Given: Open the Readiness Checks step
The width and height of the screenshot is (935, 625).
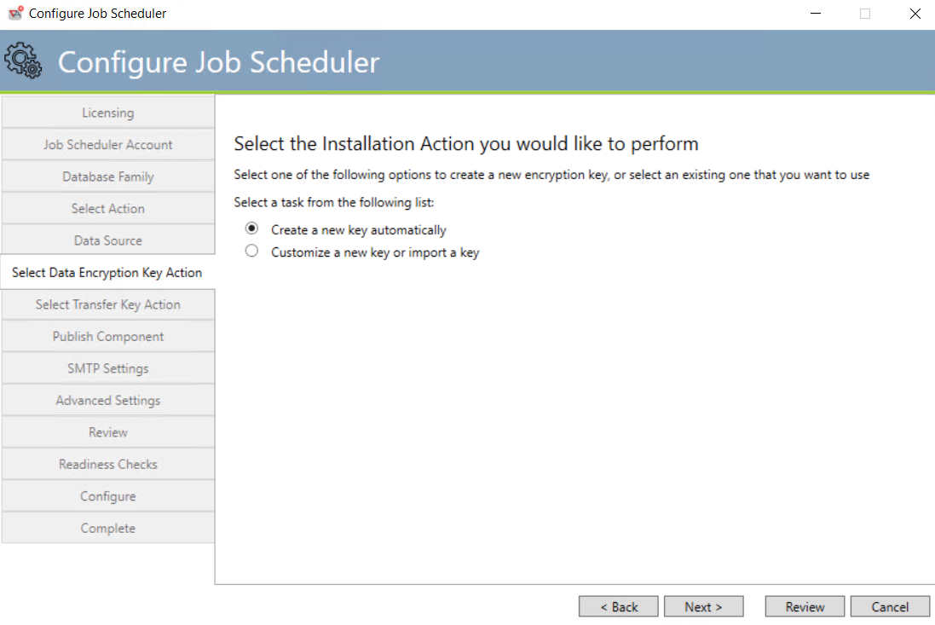Looking at the screenshot, I should click(x=108, y=464).
